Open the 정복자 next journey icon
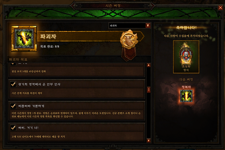Viewport: 225px width, 150px height. [x=186, y=96]
